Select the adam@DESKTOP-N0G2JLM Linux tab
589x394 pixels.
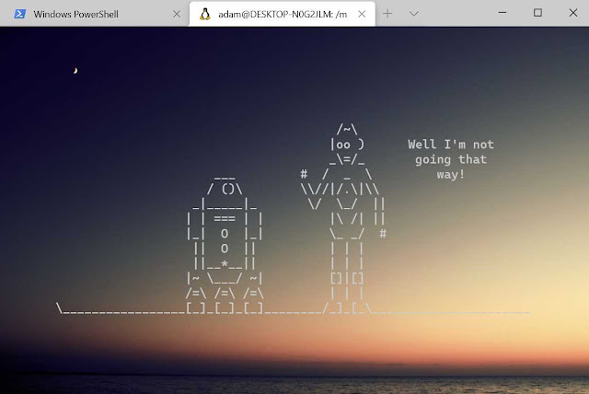tap(282, 14)
